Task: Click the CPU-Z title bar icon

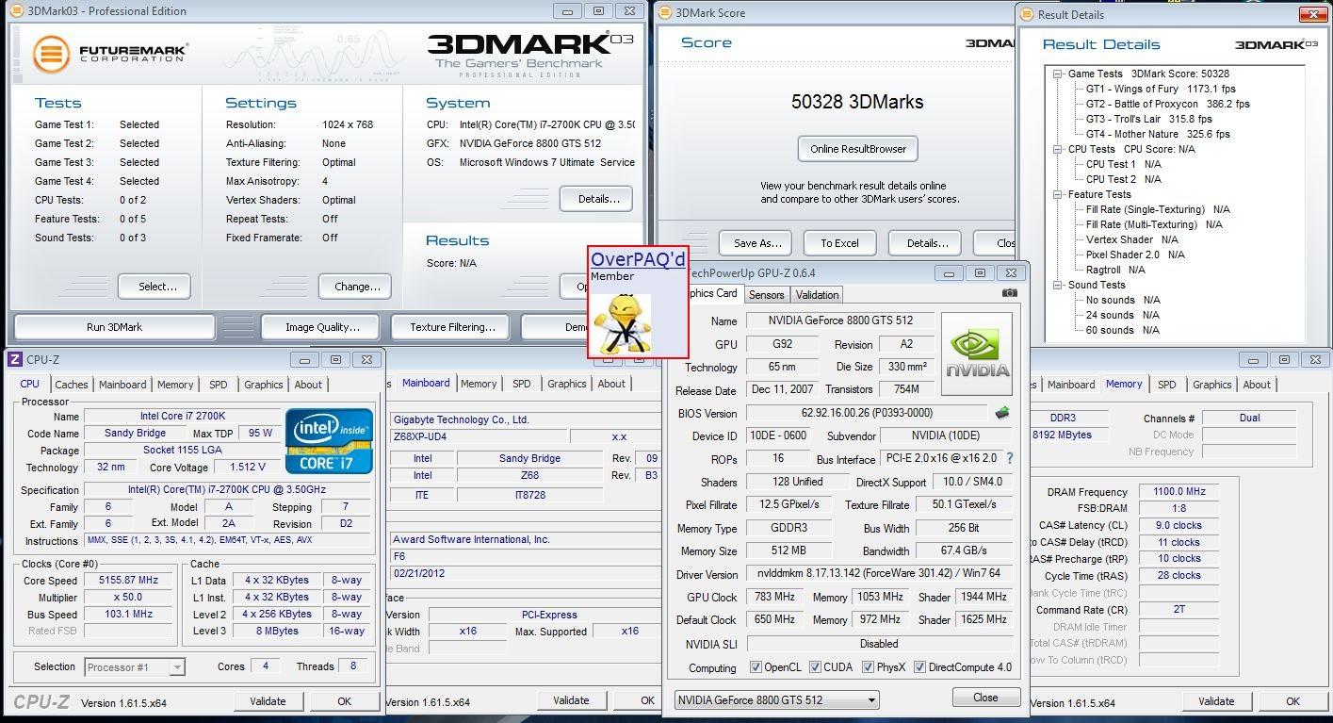Action: (x=14, y=359)
